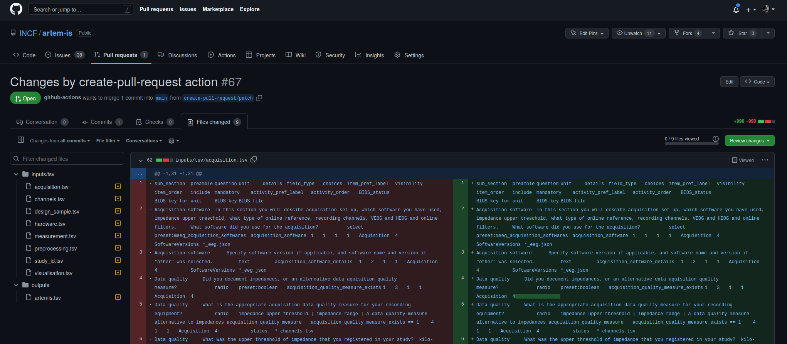Click the Search or jump to field

(x=81, y=9)
